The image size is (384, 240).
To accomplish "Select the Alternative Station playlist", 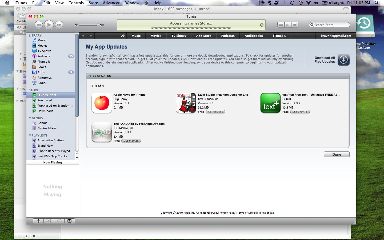I will click(51, 140).
